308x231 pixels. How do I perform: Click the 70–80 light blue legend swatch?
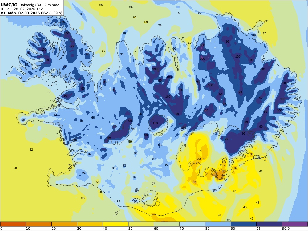[x=192, y=224]
